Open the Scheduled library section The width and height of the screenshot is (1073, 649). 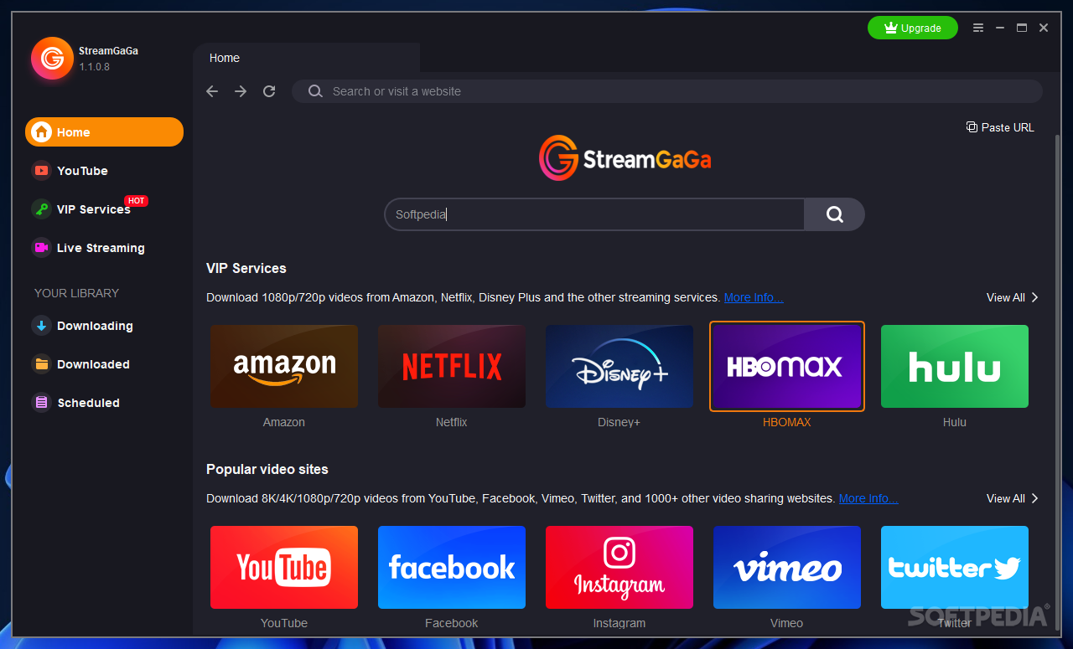tap(76, 403)
